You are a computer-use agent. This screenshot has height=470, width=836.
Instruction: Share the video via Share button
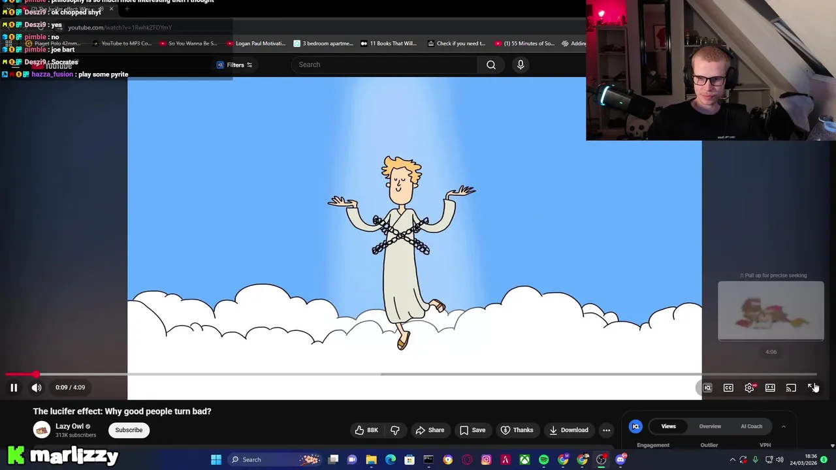[430, 430]
